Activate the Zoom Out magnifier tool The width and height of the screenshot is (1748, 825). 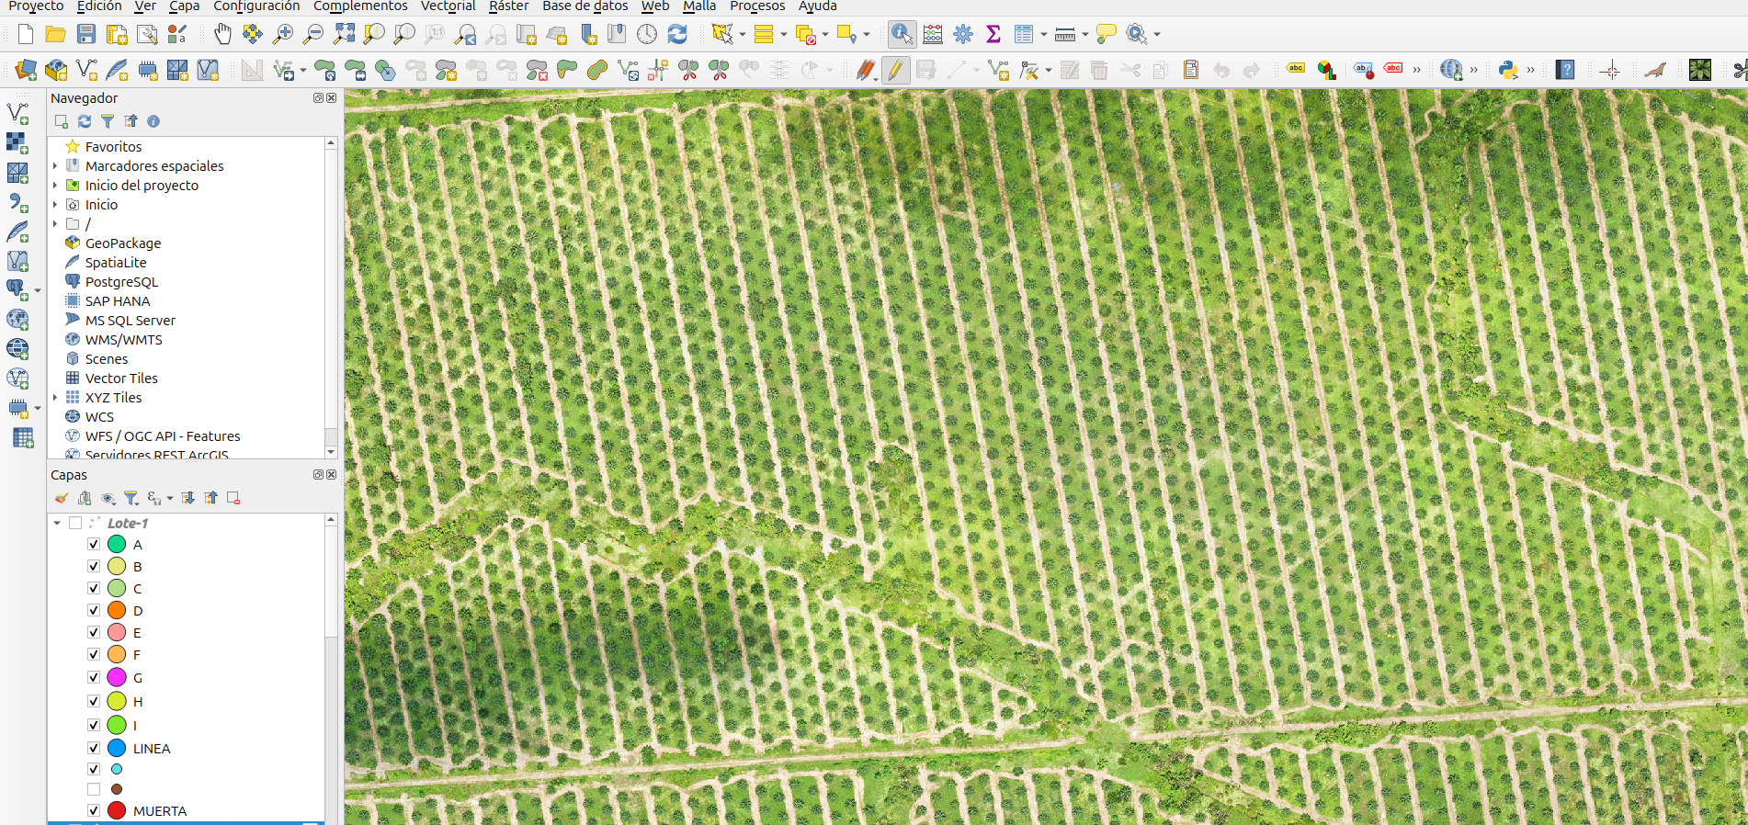point(313,35)
